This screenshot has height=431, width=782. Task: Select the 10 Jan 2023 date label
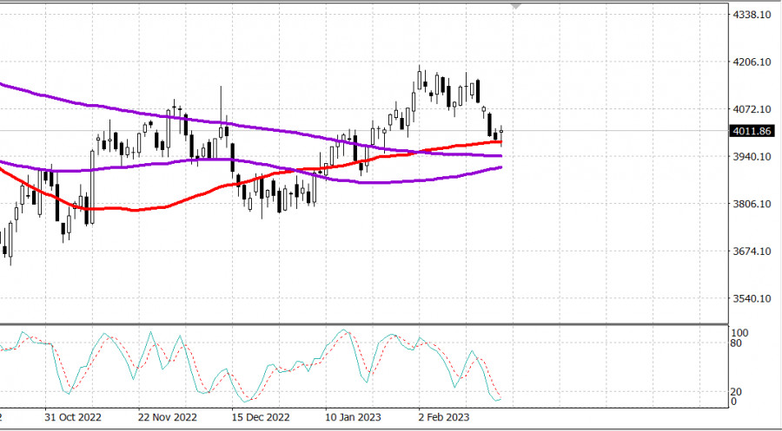[x=354, y=416]
